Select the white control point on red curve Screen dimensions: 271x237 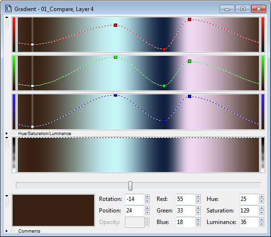(x=32, y=44)
